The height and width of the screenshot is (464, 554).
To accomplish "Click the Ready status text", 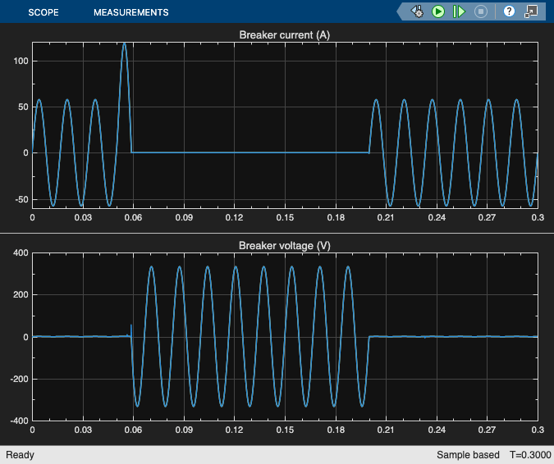I will 21,455.
